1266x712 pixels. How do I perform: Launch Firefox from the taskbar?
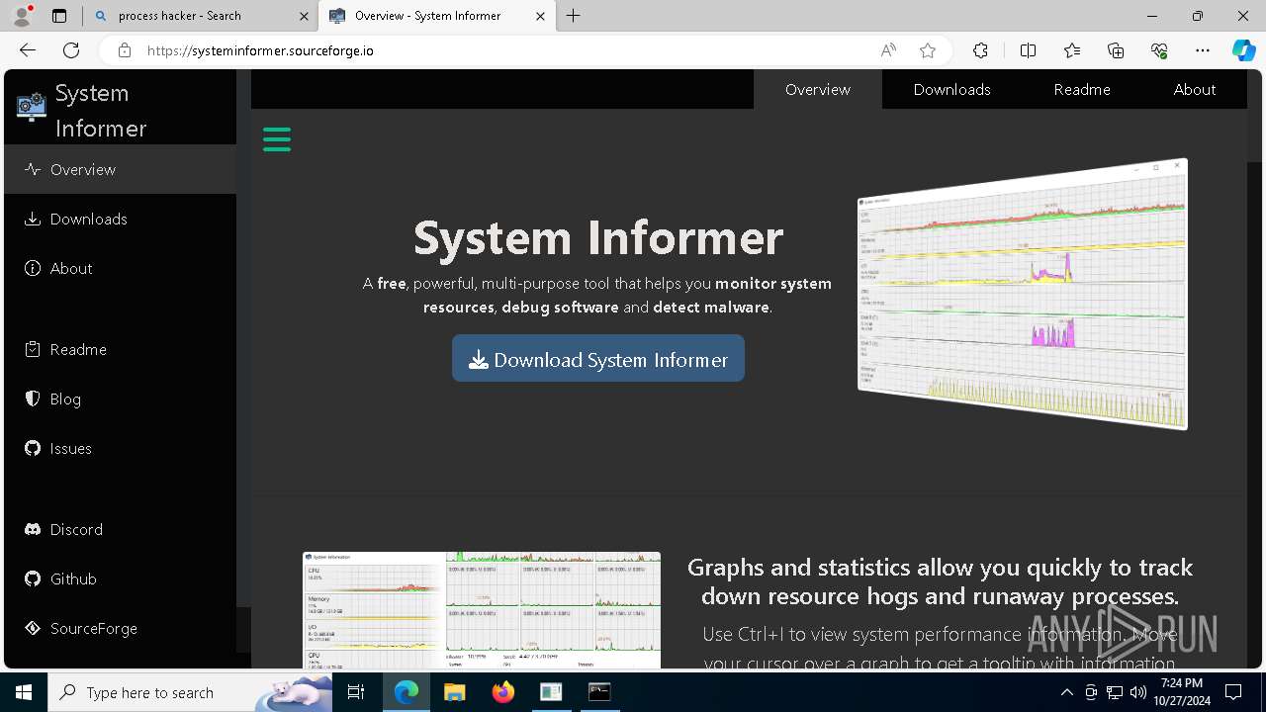click(503, 692)
